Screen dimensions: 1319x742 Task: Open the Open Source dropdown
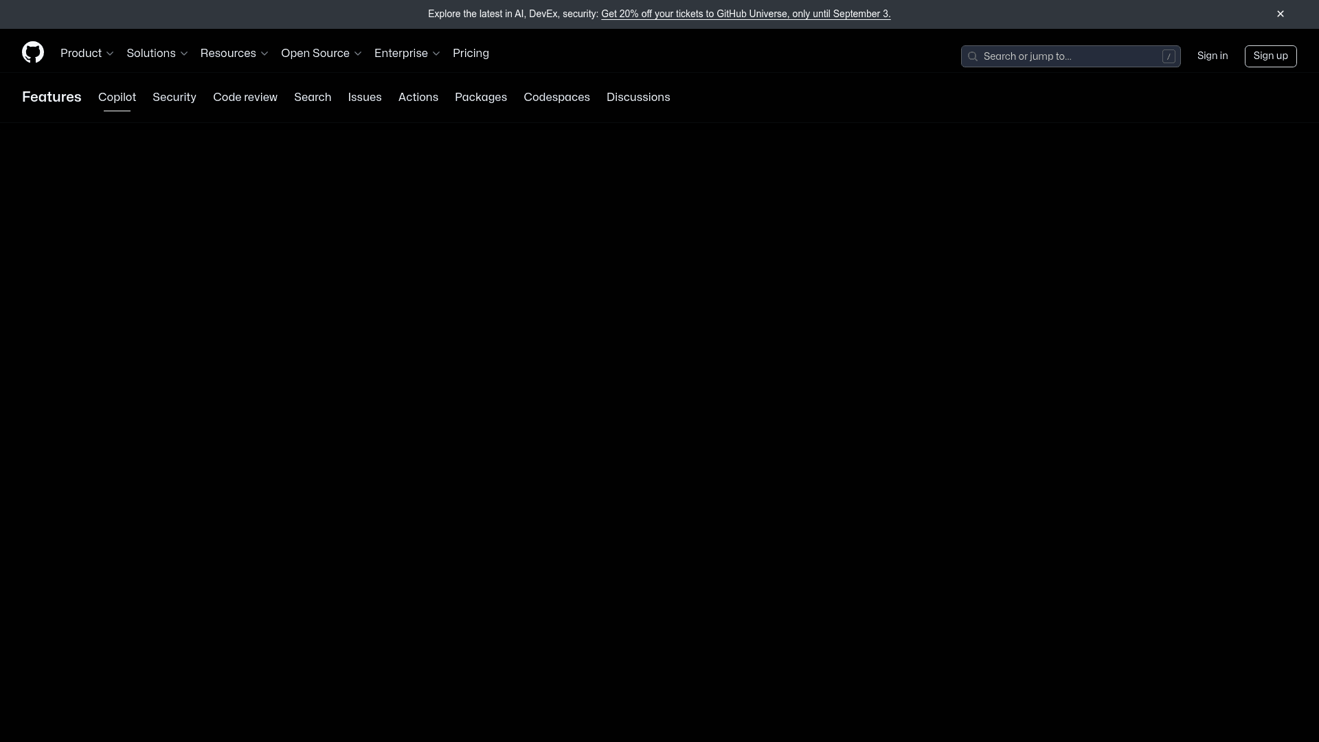(x=321, y=54)
